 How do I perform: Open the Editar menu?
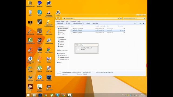[x=63, y=21]
